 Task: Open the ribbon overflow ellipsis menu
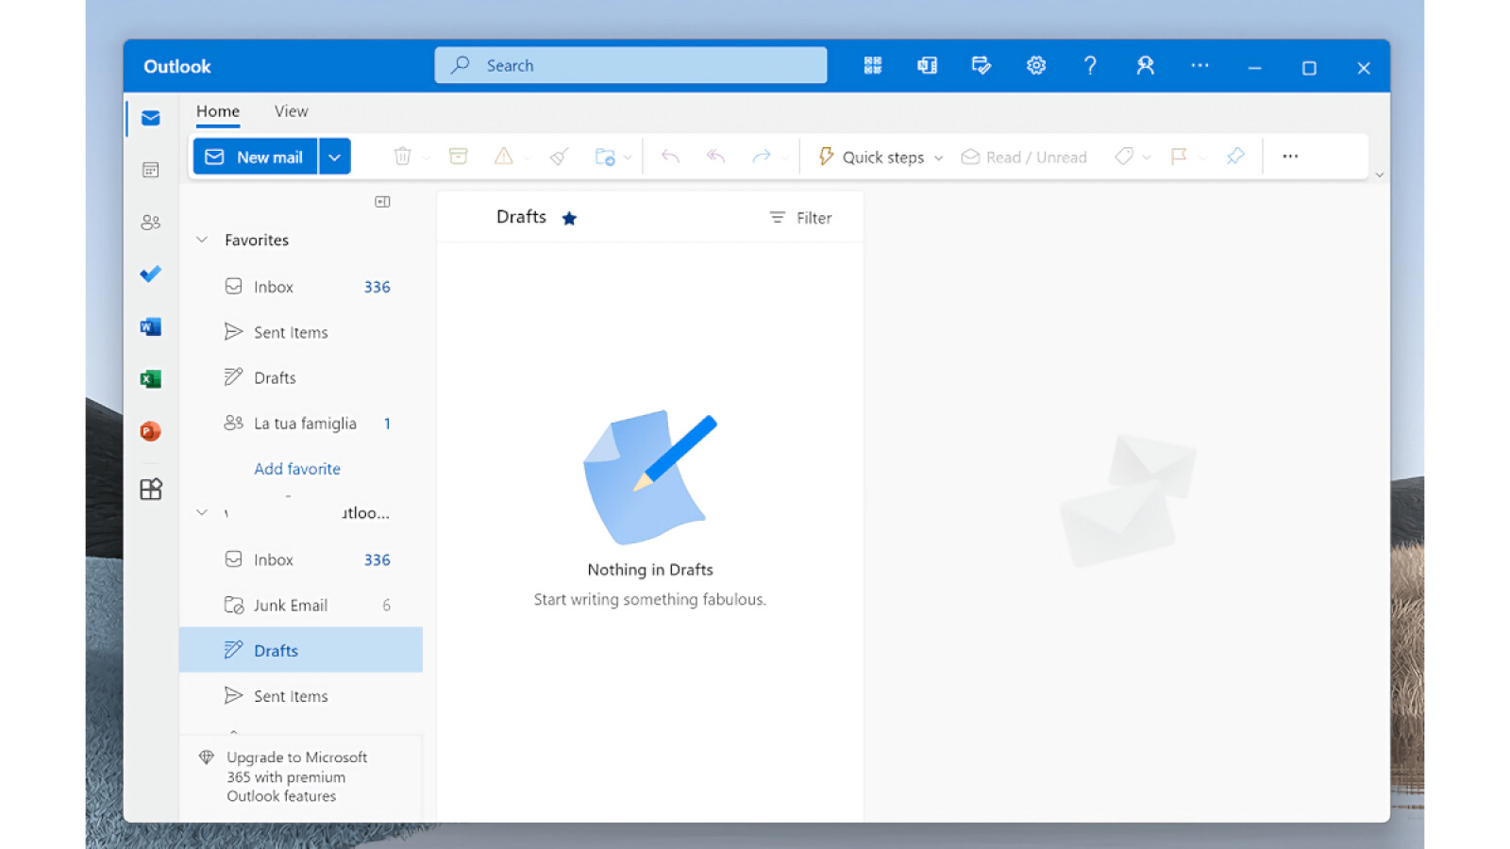click(1290, 157)
